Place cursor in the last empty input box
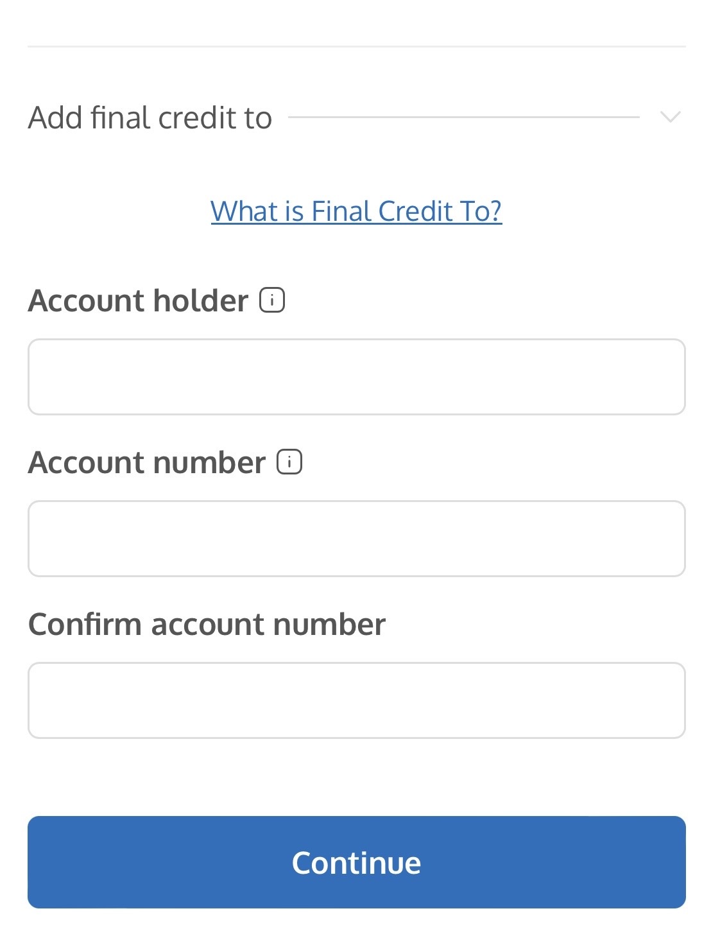711x929 pixels. (356, 700)
